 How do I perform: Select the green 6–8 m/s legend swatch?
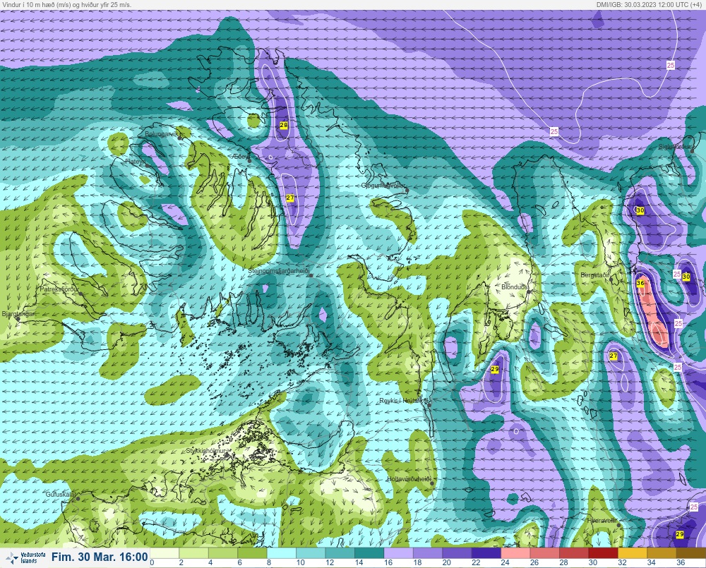coord(252,552)
